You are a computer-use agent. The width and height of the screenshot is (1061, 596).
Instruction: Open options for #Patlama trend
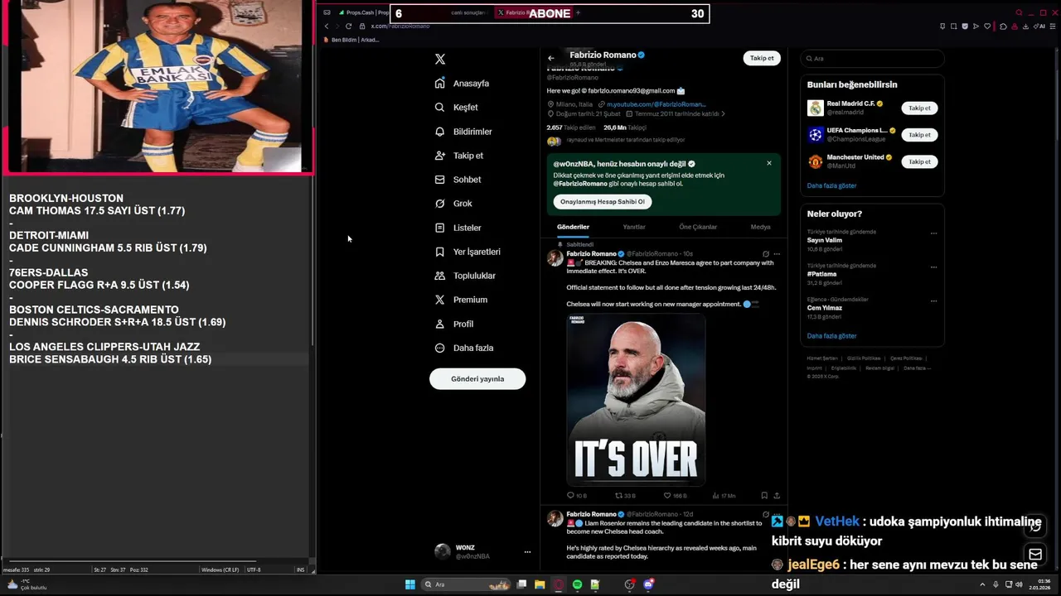click(x=933, y=267)
